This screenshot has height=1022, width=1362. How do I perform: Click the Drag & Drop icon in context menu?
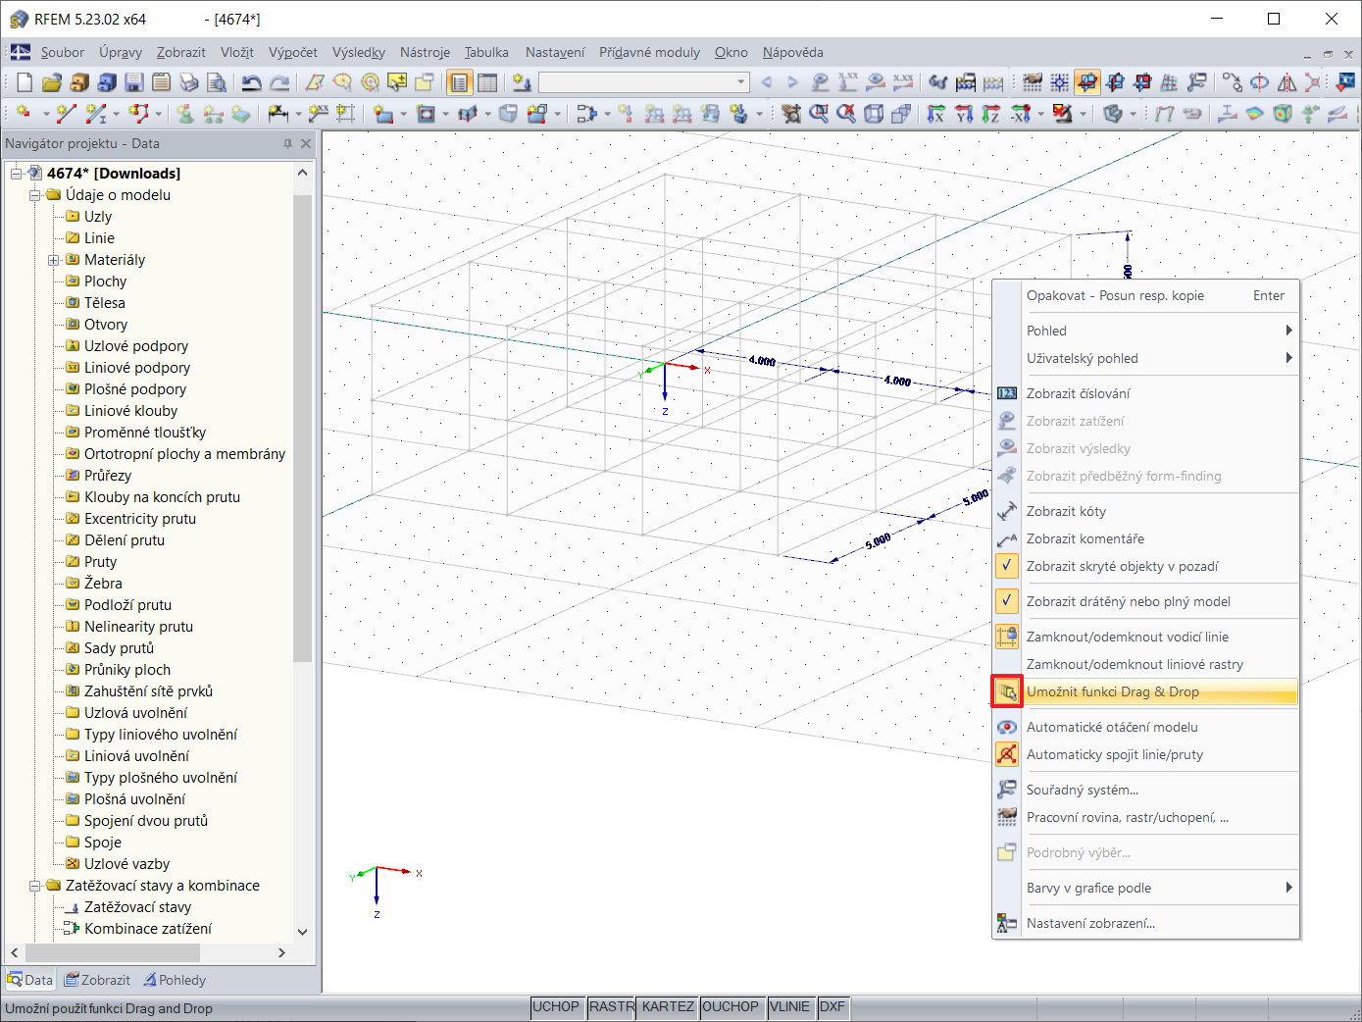coord(1007,691)
